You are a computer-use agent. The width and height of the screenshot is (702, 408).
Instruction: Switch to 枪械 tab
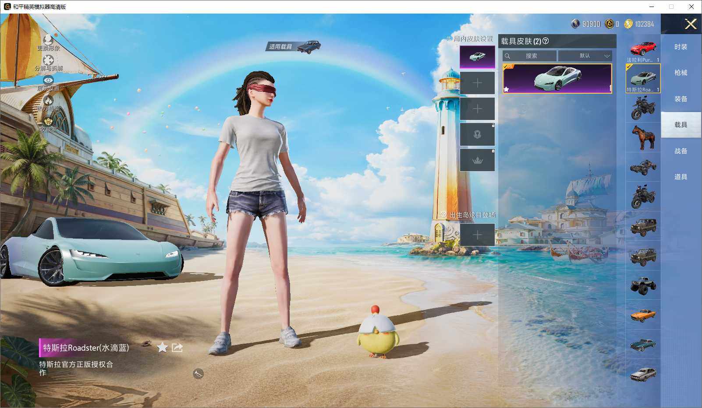(681, 73)
